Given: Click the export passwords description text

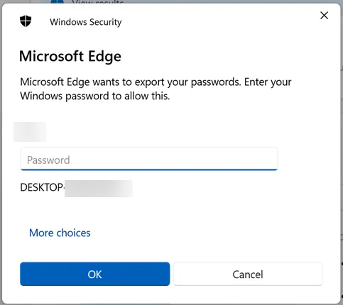Looking at the screenshot, I should (156, 89).
